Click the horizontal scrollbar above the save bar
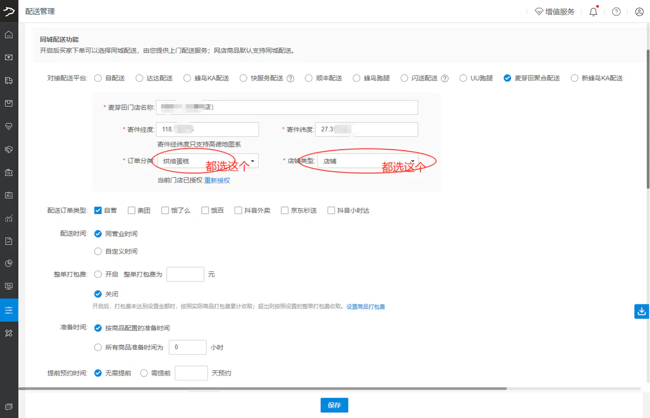 (x=263, y=389)
